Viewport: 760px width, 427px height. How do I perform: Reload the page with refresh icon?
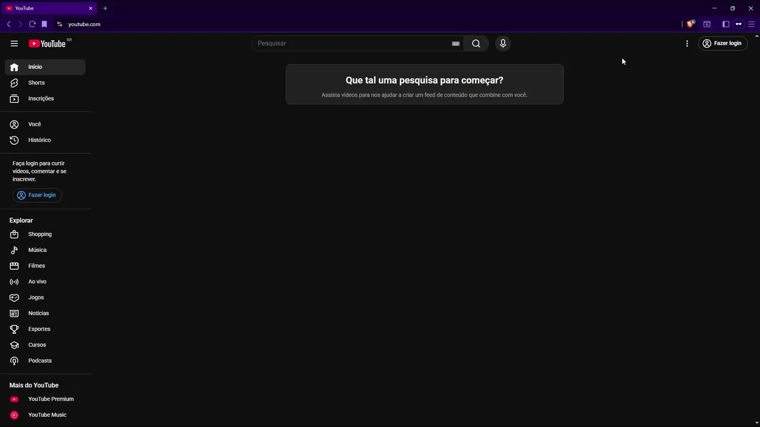[x=32, y=24]
